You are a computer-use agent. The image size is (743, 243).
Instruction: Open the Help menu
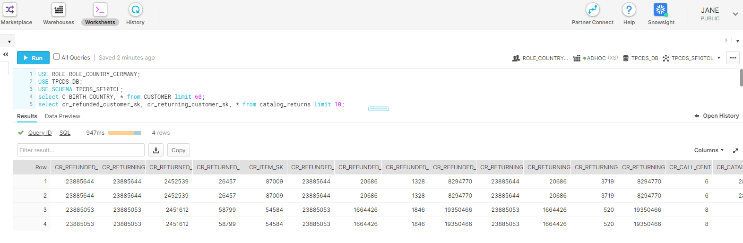pos(629,14)
